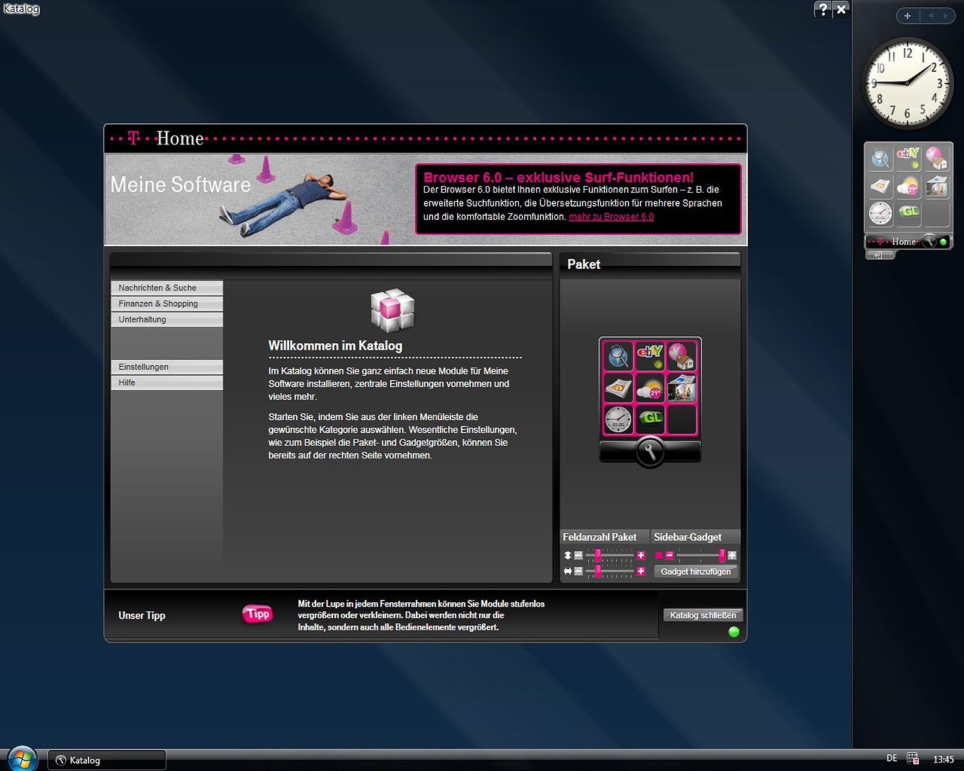Decrease sidebar gadget size with minus button
The width and height of the screenshot is (964, 771).
tap(669, 555)
